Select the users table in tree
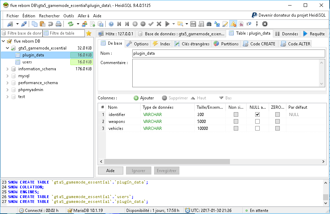The height and width of the screenshot is (214, 330). (x=27, y=62)
